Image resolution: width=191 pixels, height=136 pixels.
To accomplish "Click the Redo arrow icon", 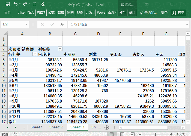I will (x=25, y=4).
